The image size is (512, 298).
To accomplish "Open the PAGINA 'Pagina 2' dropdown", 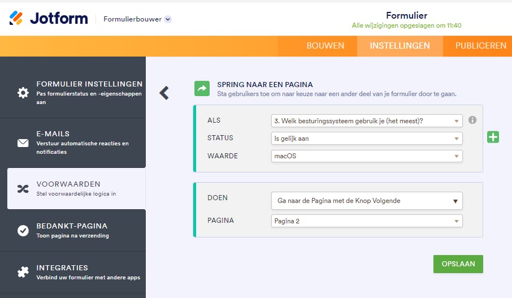I will 367,221.
